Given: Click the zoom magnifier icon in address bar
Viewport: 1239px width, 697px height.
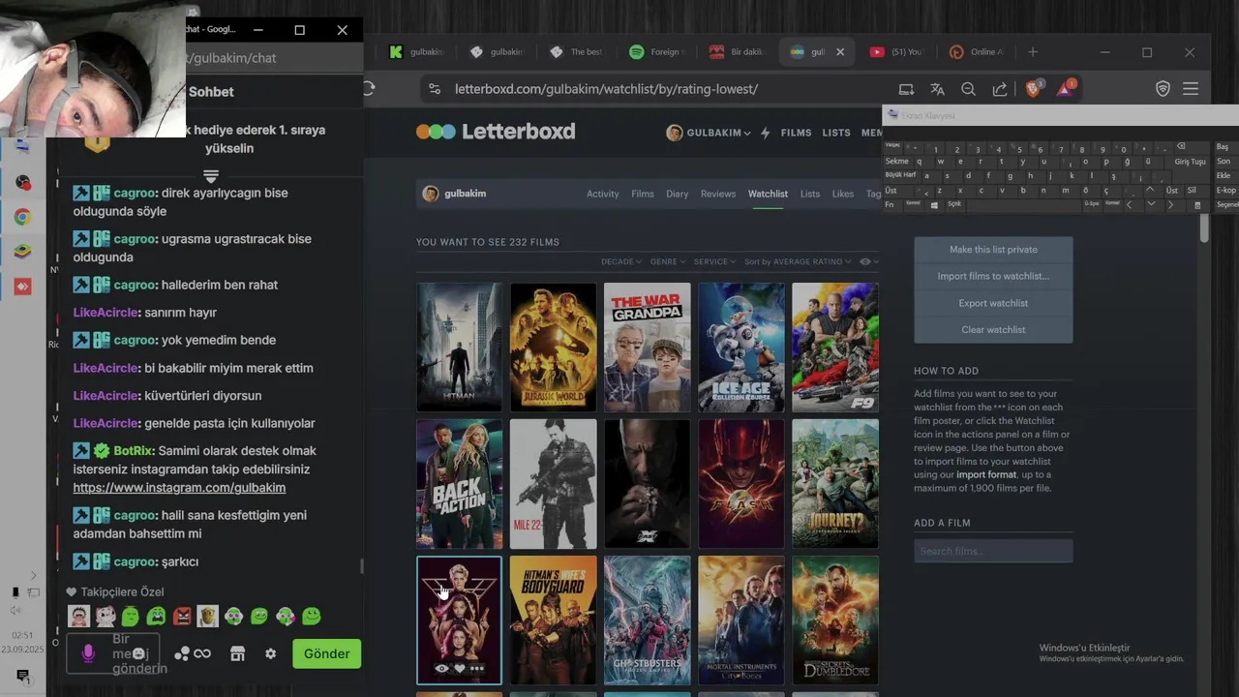Looking at the screenshot, I should [x=968, y=89].
